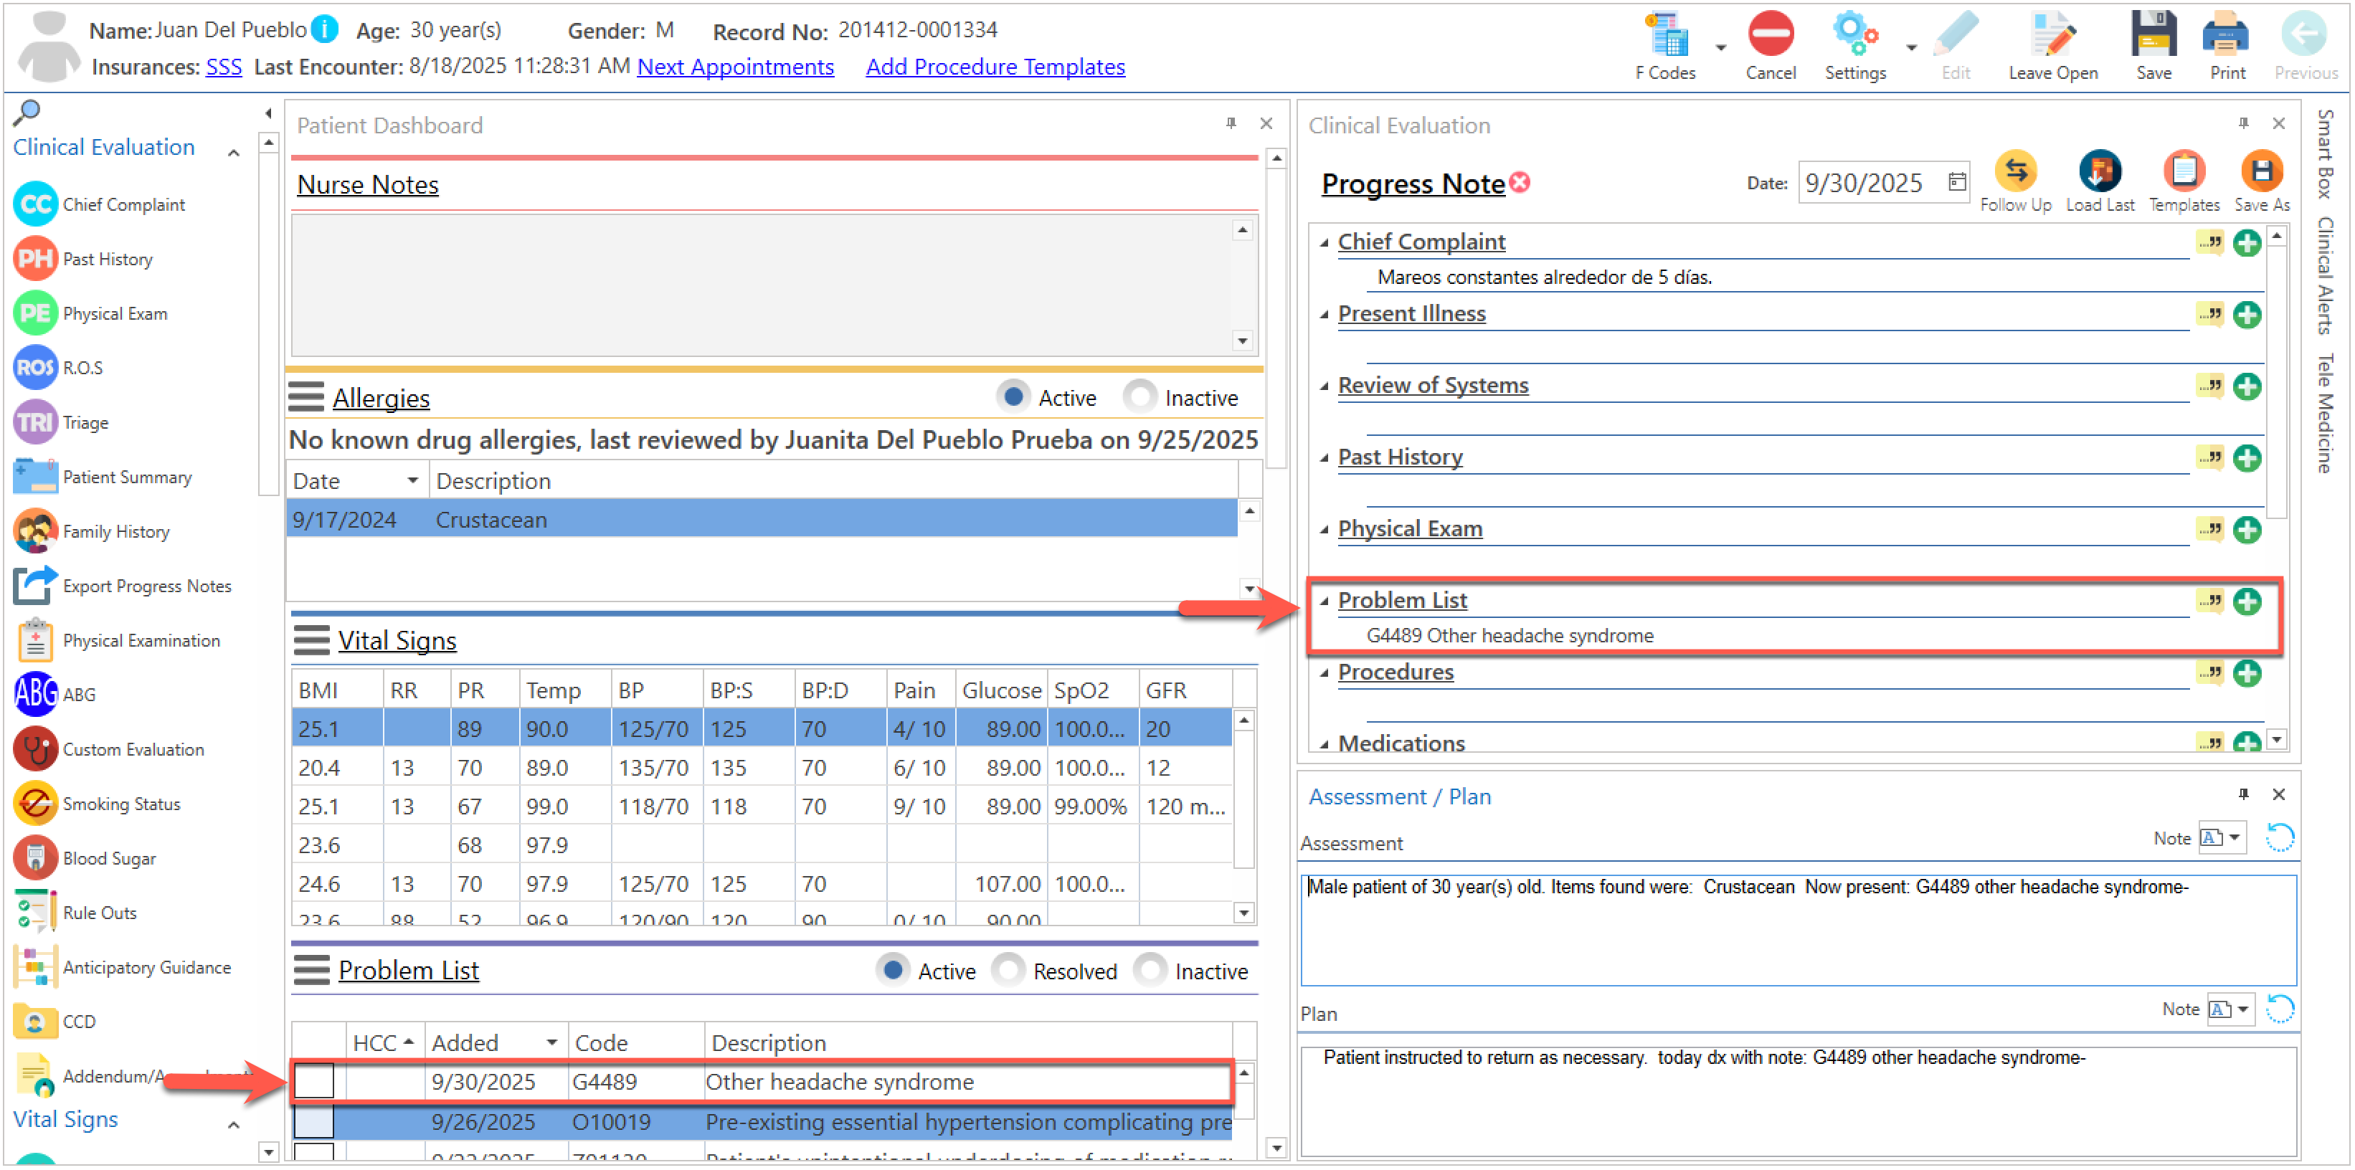2355x1170 pixels.
Task: Open Chief Complaint from the left sidebar
Action: [x=123, y=205]
